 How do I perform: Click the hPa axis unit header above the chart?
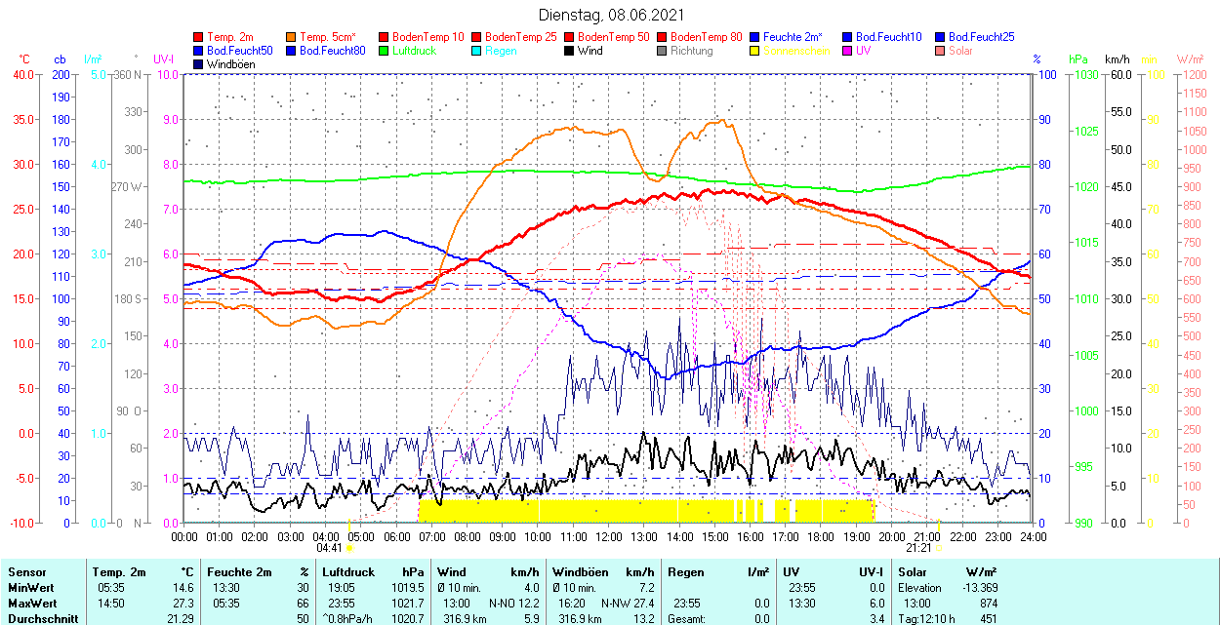pos(1078,59)
